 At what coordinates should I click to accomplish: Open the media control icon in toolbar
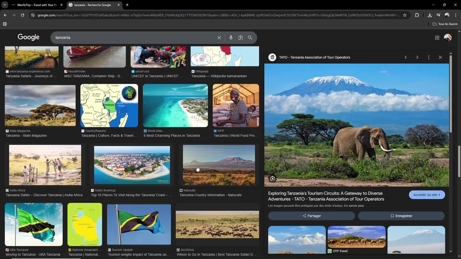click(x=438, y=15)
